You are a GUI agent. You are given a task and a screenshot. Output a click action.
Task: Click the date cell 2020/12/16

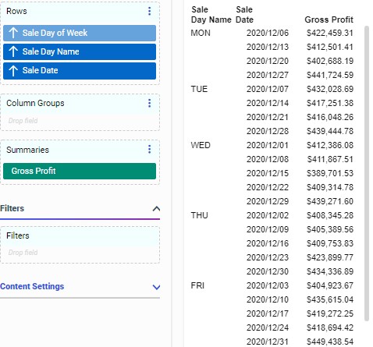[x=268, y=243]
